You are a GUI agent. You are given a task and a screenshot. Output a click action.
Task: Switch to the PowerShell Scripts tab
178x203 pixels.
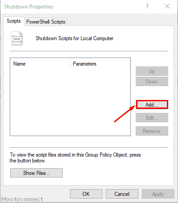[46, 22]
